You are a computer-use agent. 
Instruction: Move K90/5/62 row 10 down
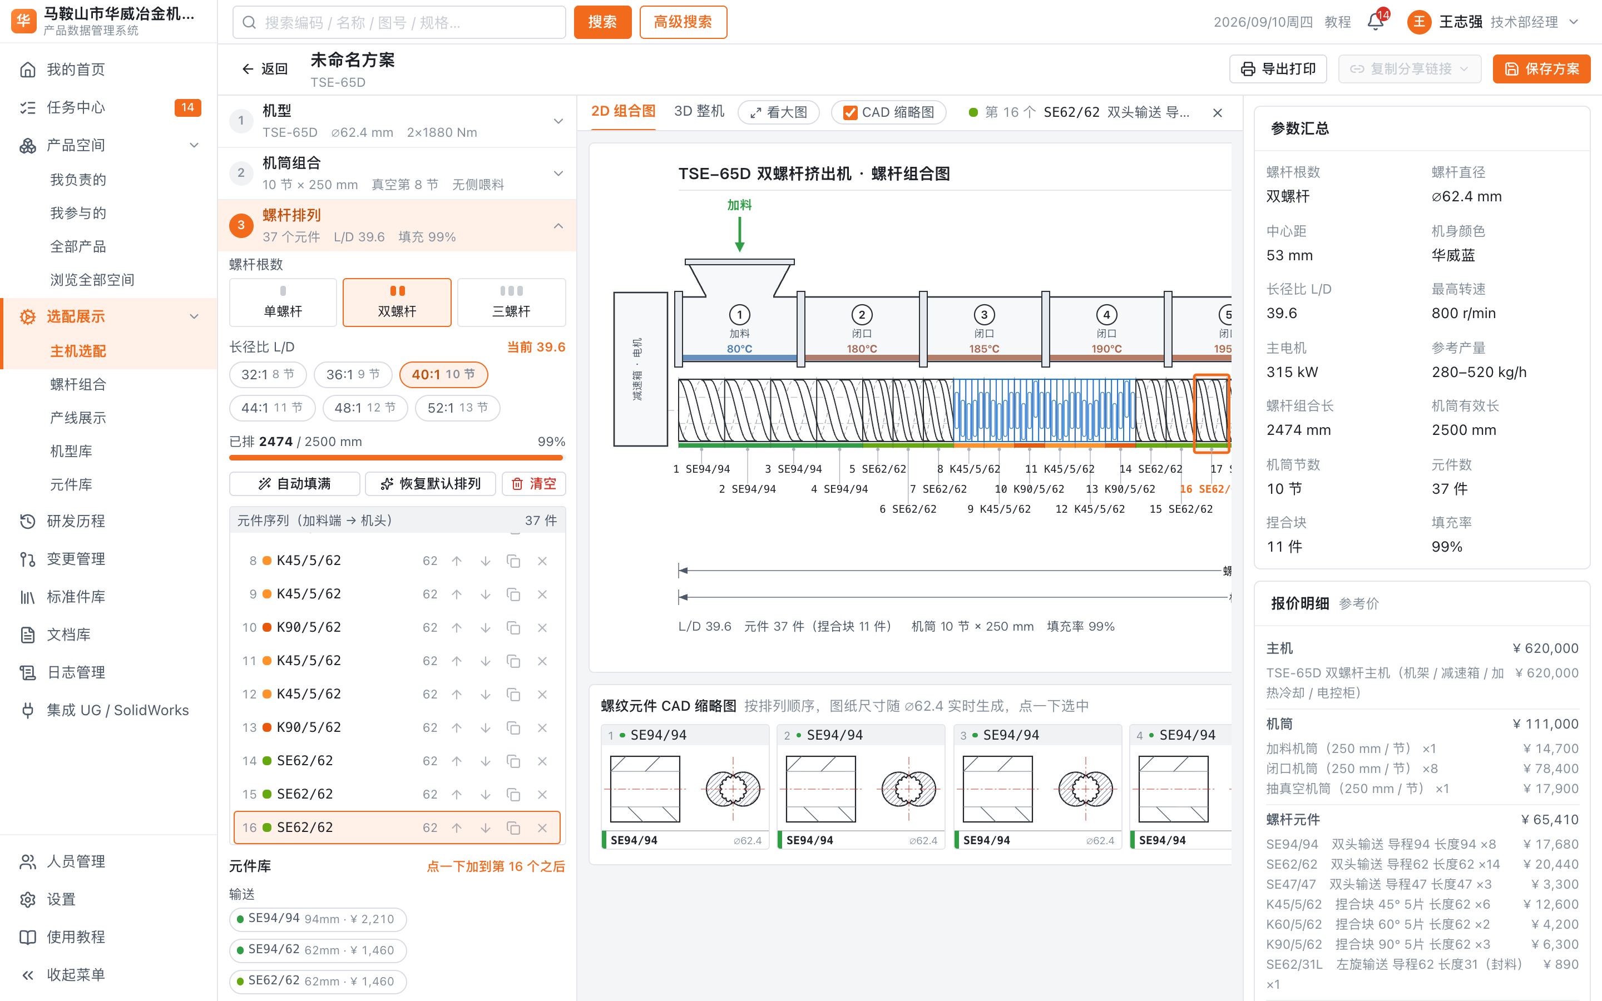click(x=485, y=628)
